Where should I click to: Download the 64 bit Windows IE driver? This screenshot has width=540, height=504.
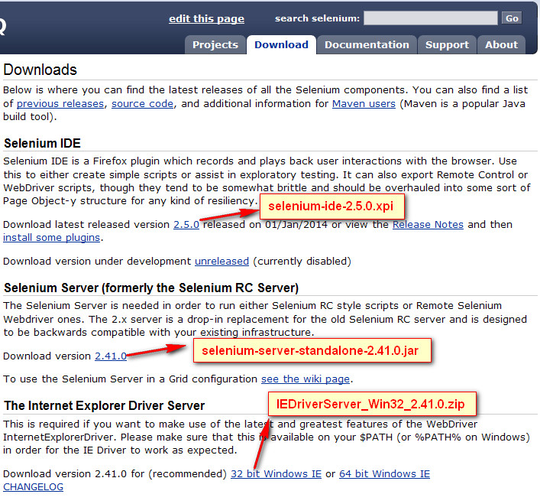(385, 473)
